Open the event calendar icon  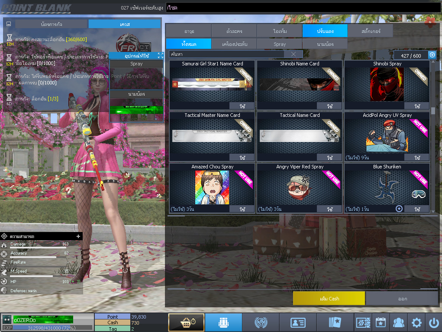pos(380,322)
